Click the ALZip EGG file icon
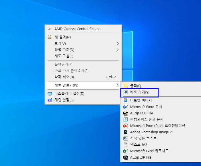201x166 pixels. 126,113
